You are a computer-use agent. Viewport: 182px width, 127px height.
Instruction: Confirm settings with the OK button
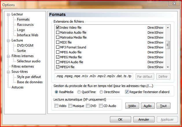click(120, 119)
